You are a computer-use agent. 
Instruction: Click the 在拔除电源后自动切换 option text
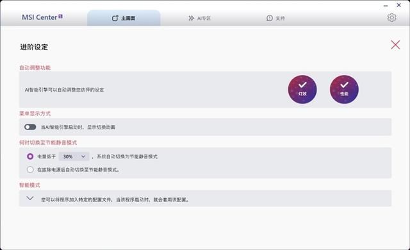point(78,170)
